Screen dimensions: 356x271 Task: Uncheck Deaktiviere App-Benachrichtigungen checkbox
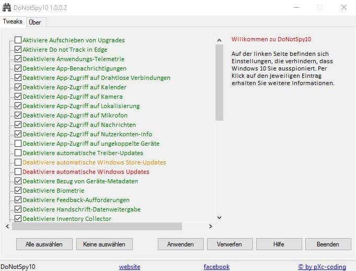(18, 68)
